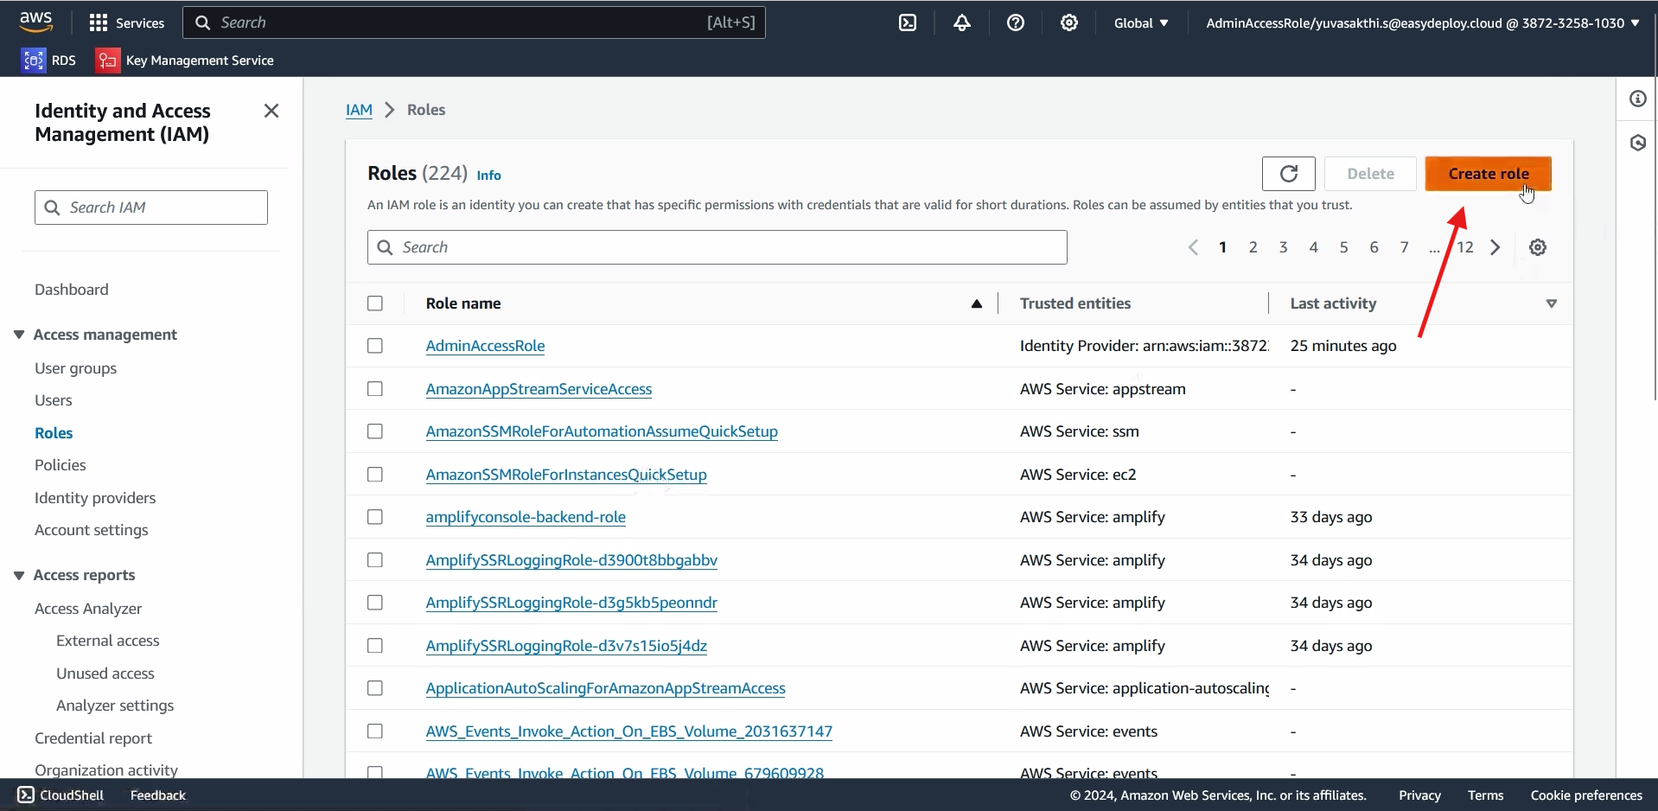
Task: Collapse the Access reports section
Action: 19,575
